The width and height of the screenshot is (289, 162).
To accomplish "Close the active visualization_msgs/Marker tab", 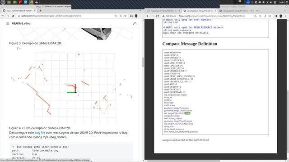I will [215, 11].
